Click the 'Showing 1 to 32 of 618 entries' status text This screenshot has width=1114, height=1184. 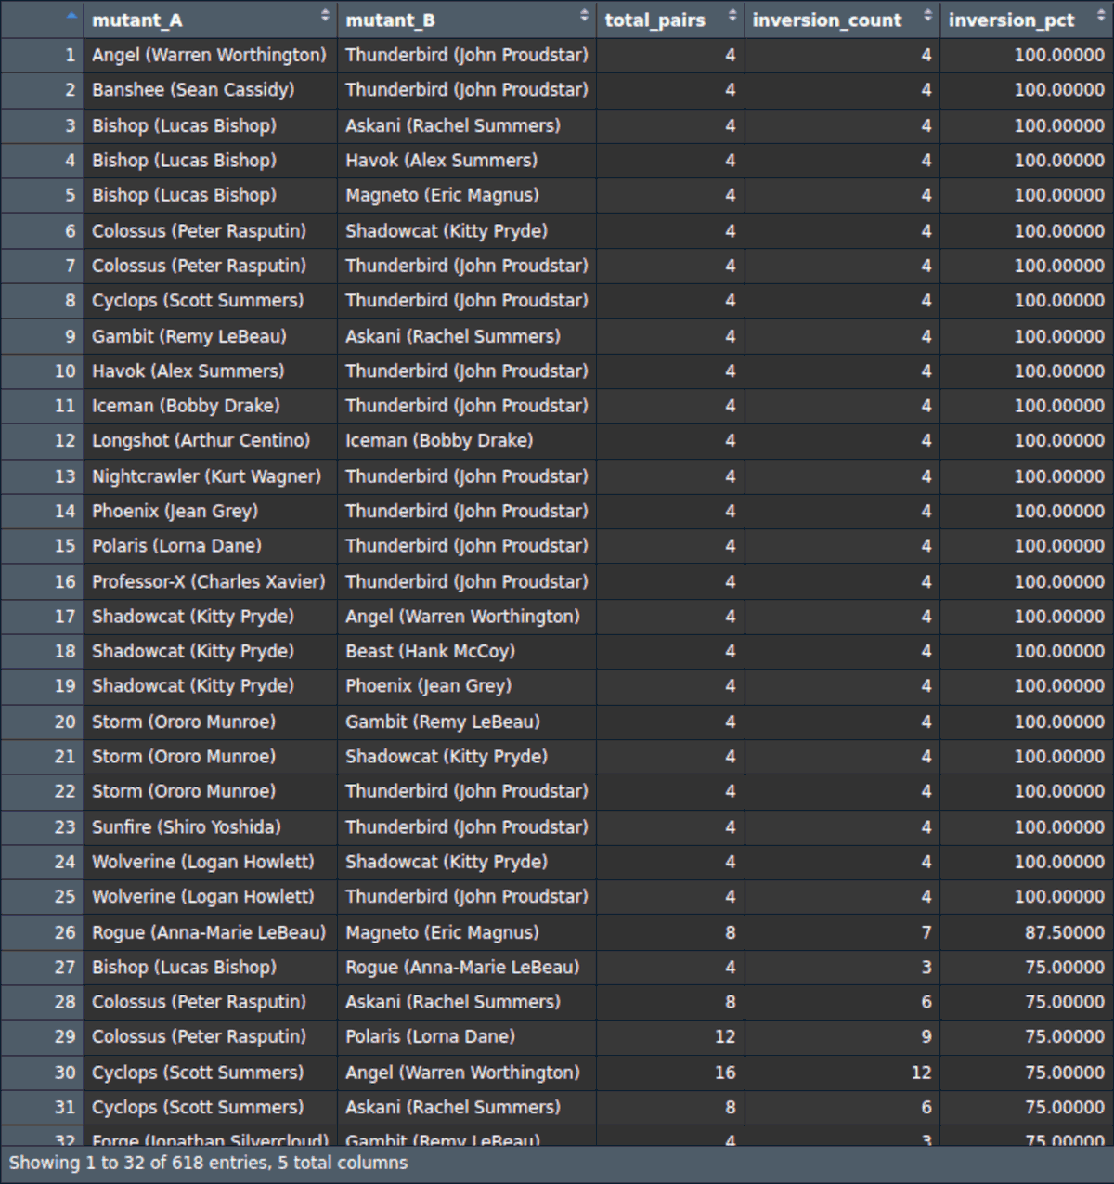208,1163
